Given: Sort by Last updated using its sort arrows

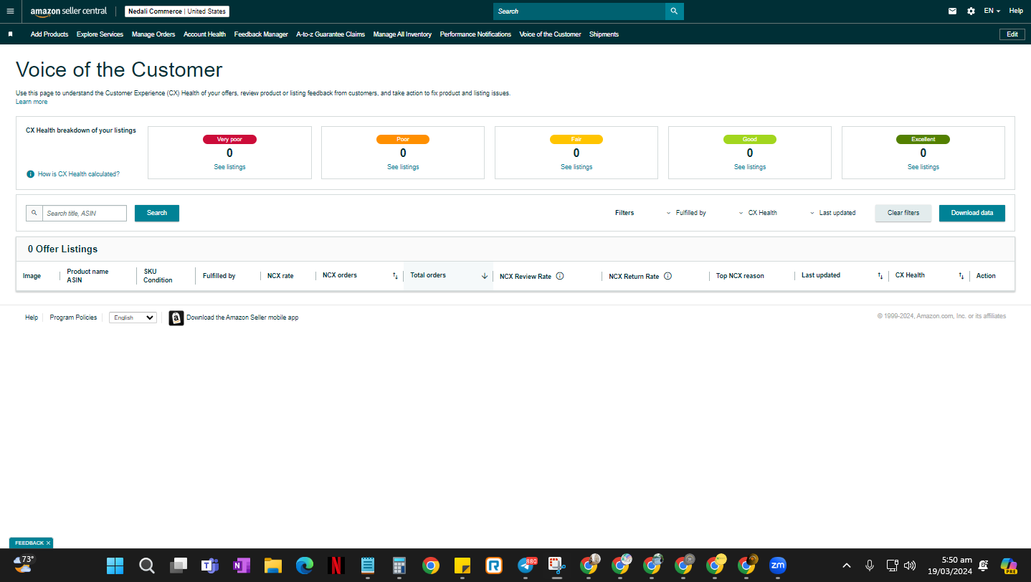Looking at the screenshot, I should (x=880, y=276).
